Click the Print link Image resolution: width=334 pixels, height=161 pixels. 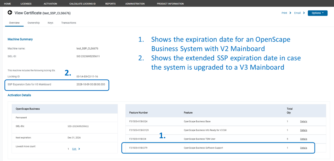pos(284,13)
